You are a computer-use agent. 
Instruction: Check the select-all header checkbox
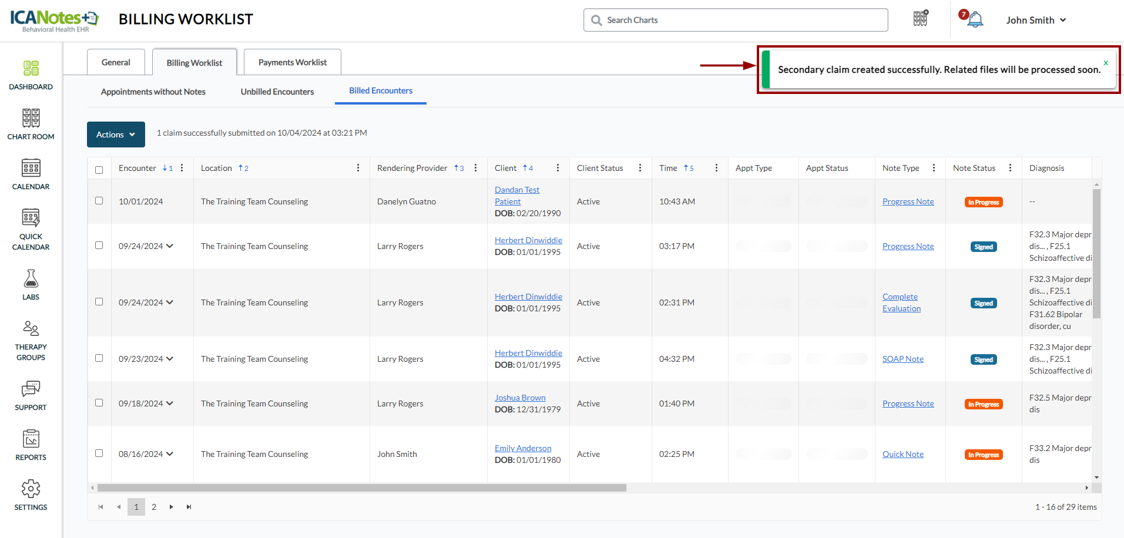(x=99, y=170)
